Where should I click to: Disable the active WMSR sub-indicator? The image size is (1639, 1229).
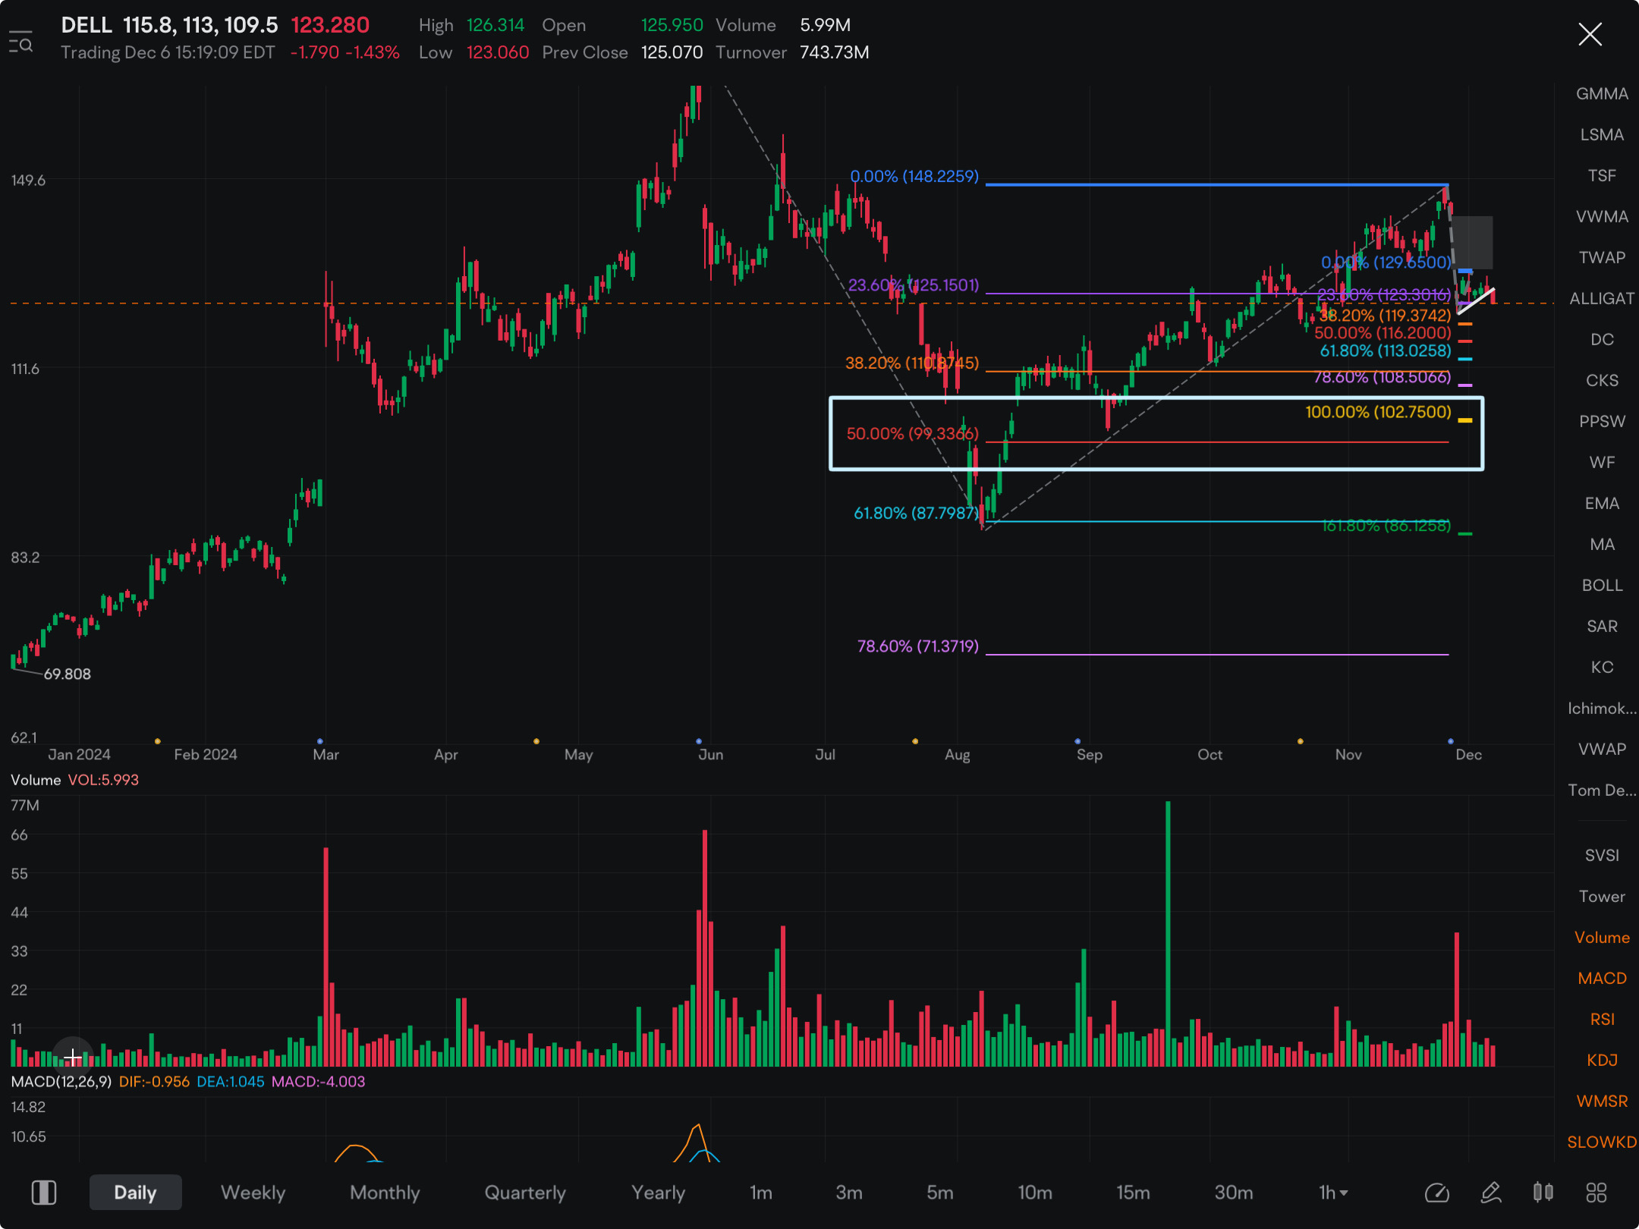click(1602, 1102)
